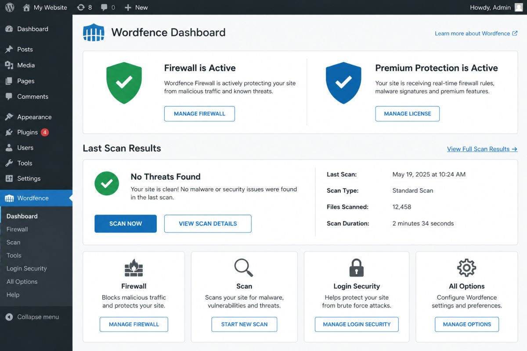Click the Appearance paintbrush icon
Viewport: 527px width, 351px height.
(9, 117)
